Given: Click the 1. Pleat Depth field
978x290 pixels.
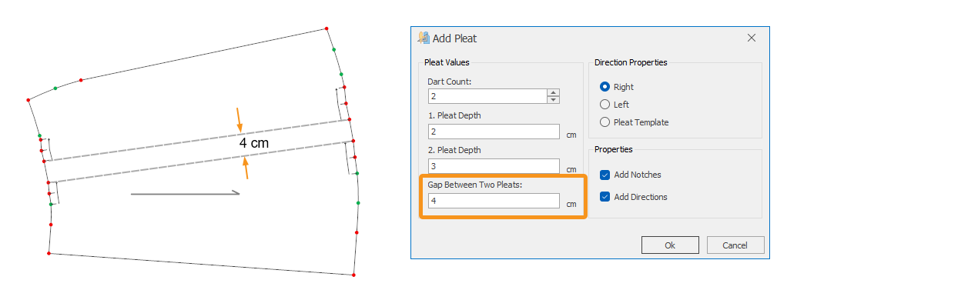Looking at the screenshot, I should (494, 132).
